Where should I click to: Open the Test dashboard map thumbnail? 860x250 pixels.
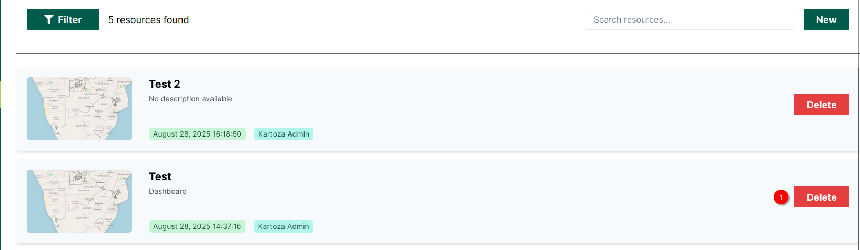pos(79,201)
